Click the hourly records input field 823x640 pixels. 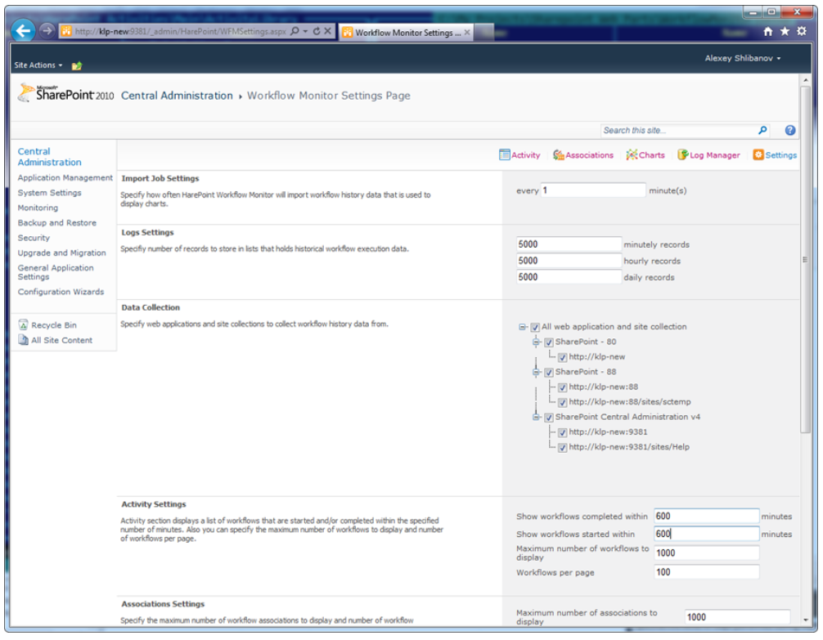point(569,261)
